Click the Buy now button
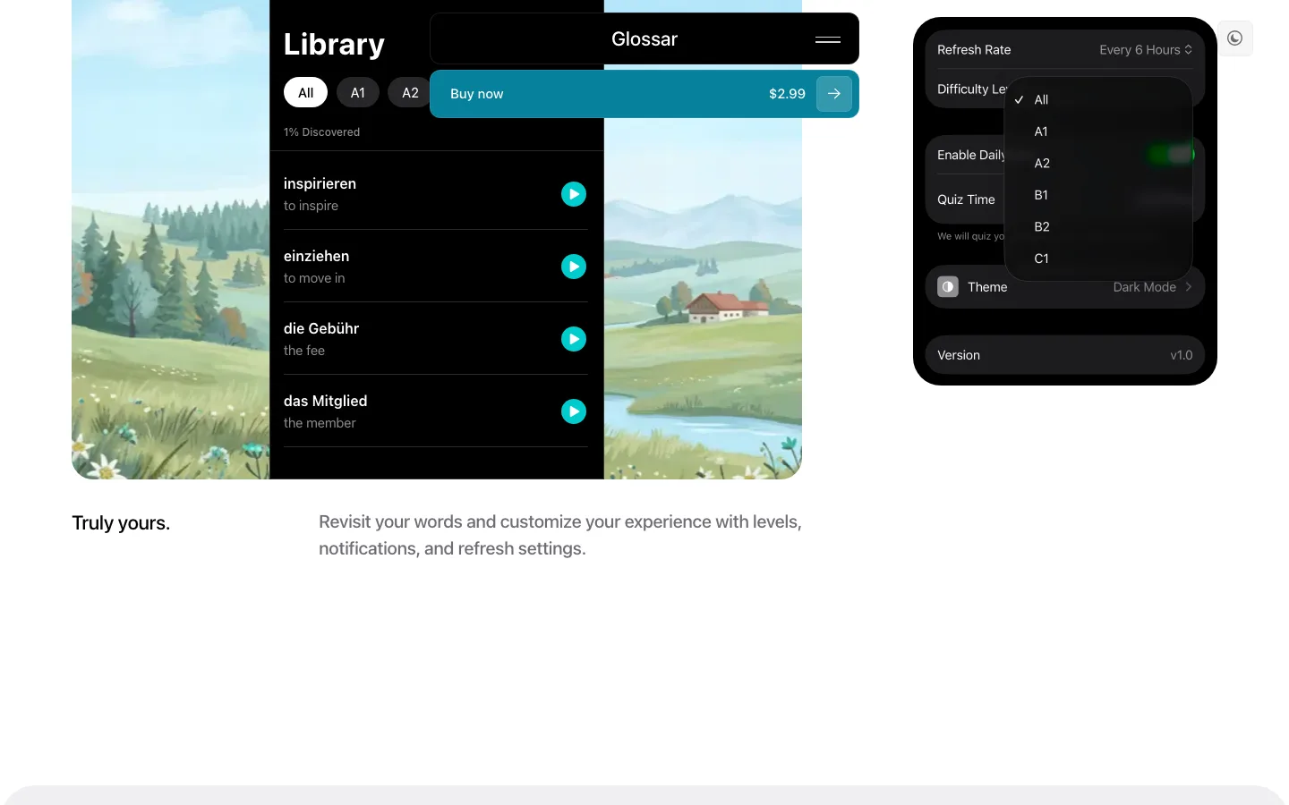1289x805 pixels. click(644, 94)
